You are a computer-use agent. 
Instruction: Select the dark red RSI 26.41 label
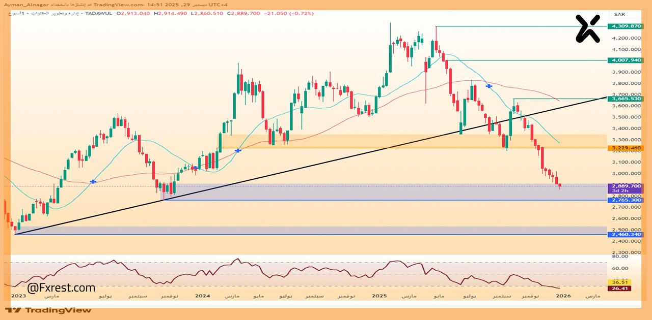(619, 289)
